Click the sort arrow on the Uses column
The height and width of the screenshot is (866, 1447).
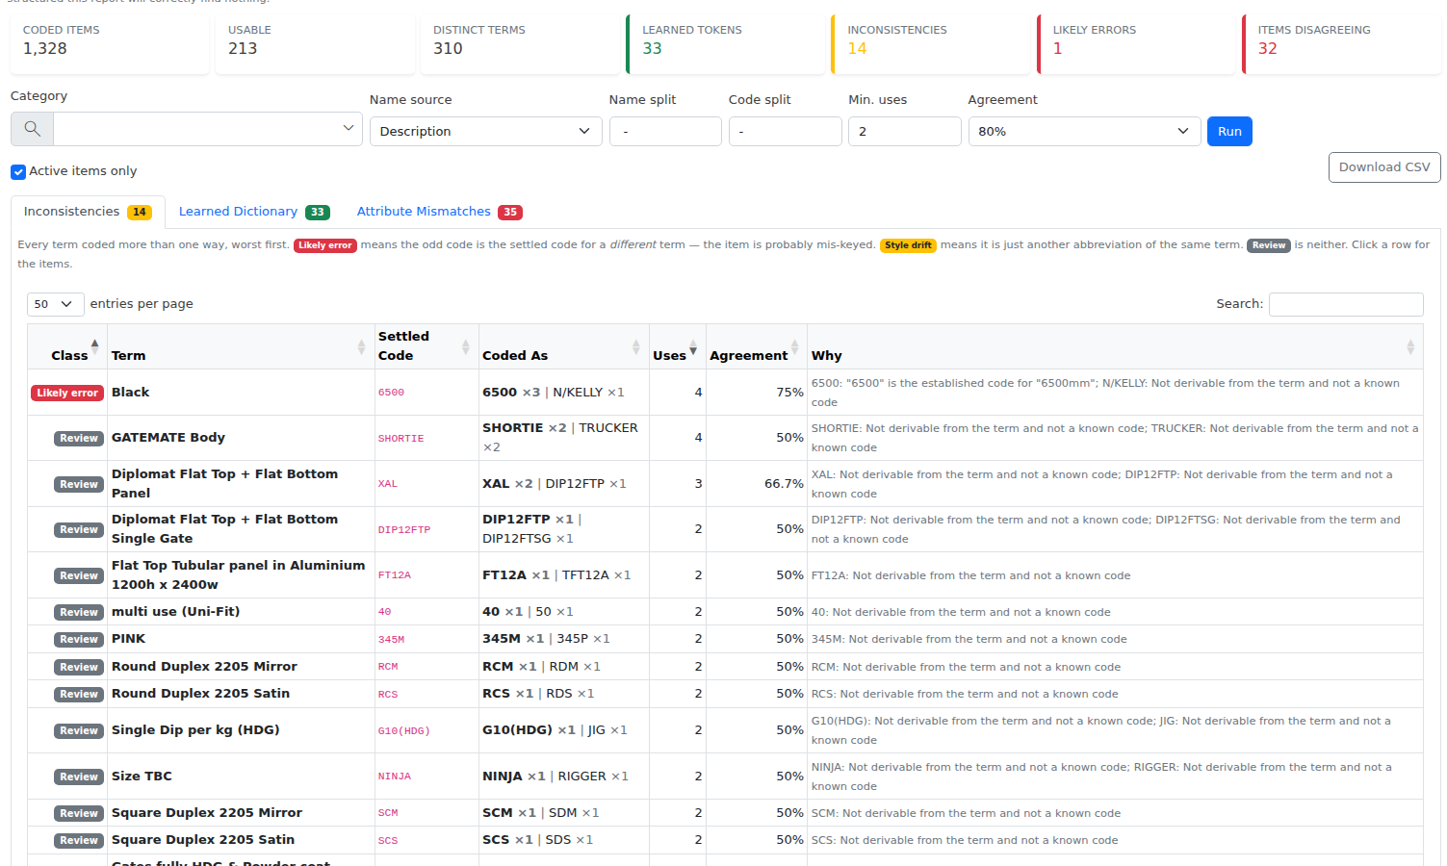click(693, 346)
